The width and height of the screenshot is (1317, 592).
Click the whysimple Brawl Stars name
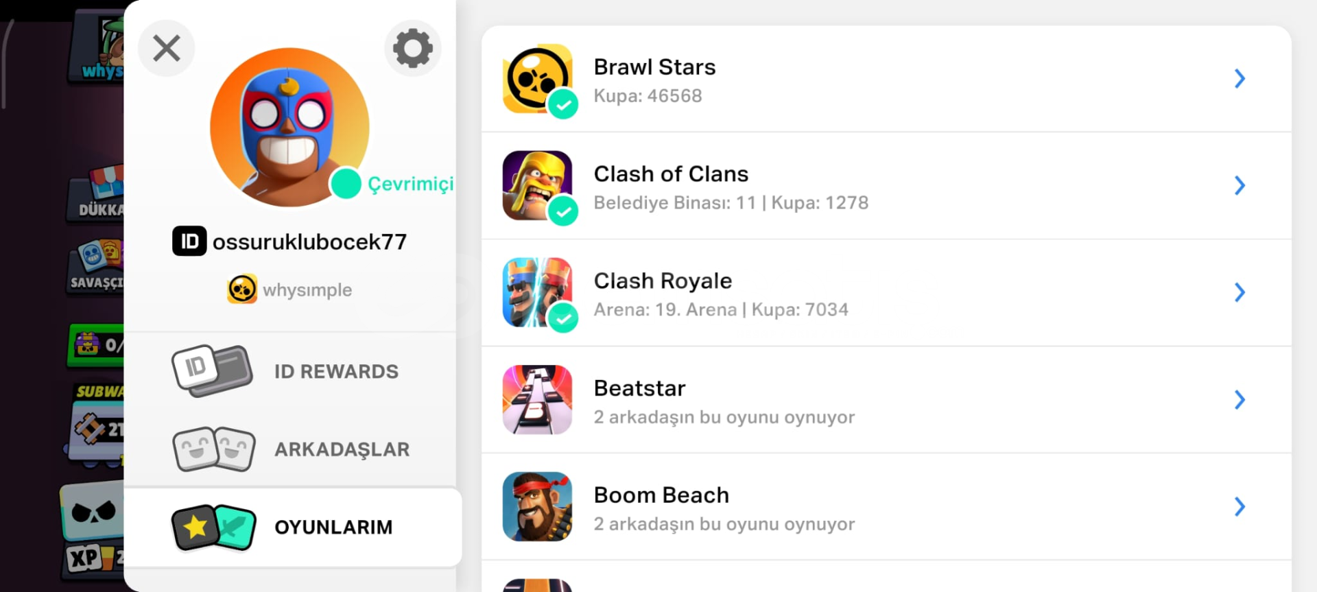[x=307, y=290]
